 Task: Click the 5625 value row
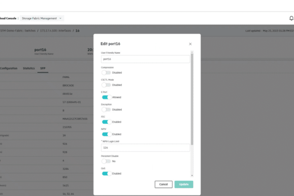[66, 185]
